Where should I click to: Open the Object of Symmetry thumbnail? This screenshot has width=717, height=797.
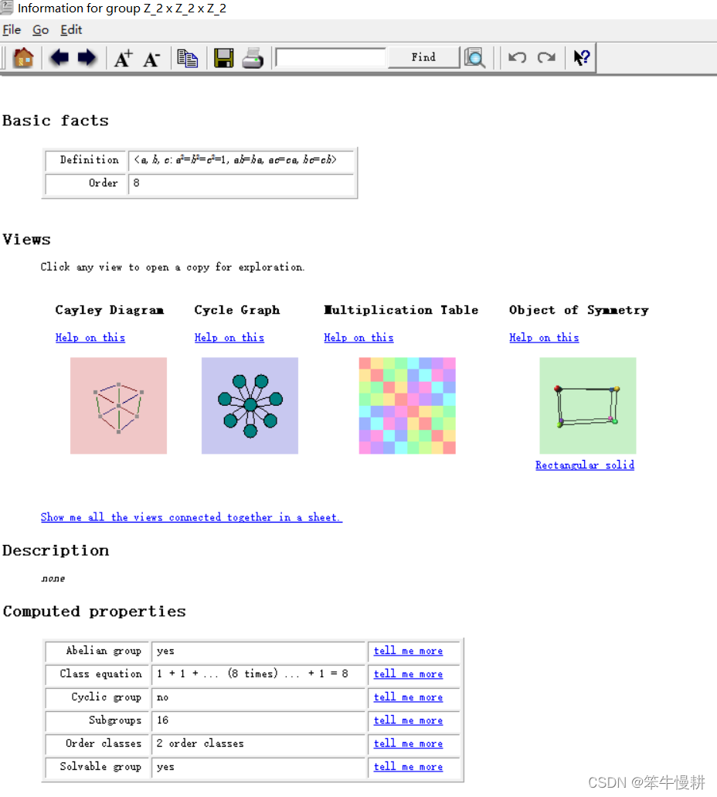point(588,406)
